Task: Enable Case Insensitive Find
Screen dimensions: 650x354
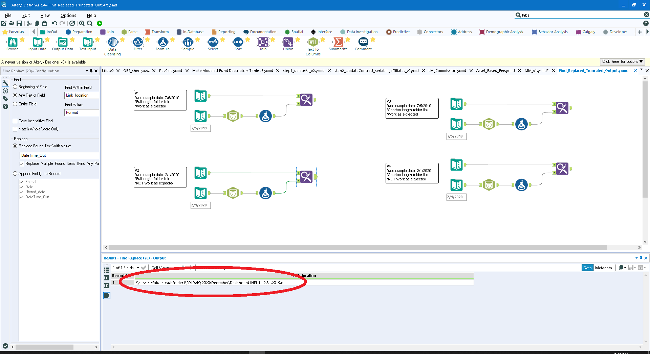Action: 15,121
